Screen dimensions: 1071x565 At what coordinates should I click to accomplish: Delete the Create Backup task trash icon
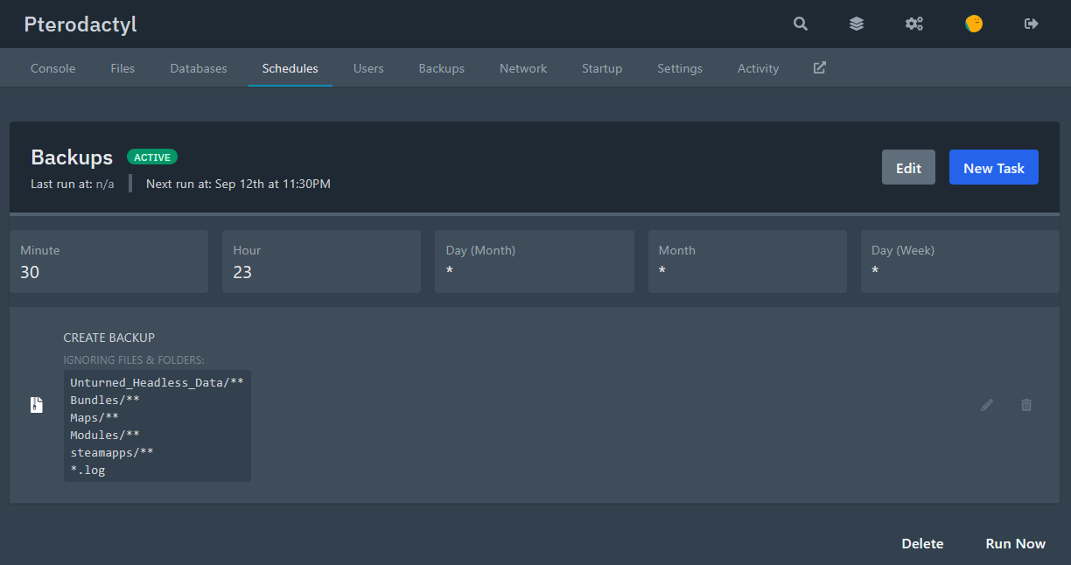point(1026,405)
